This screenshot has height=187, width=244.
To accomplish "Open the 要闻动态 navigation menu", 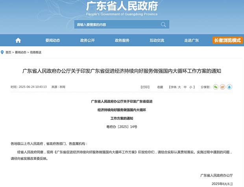I will click(53, 40).
